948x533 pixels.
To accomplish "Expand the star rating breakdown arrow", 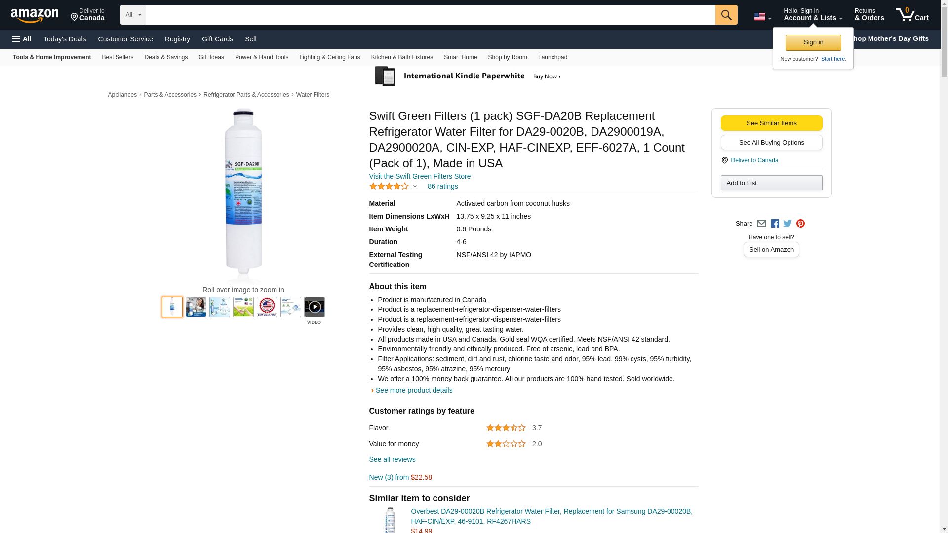I will click(415, 186).
